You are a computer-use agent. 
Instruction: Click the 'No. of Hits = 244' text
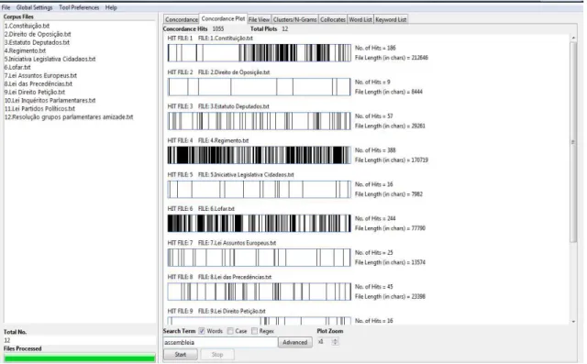coord(375,218)
